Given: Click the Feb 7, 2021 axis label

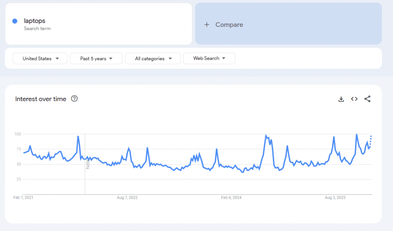Looking at the screenshot, I should pos(23,197).
